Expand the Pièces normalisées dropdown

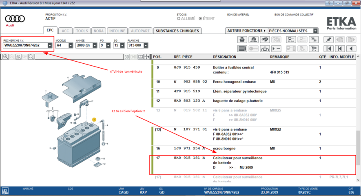315,31
